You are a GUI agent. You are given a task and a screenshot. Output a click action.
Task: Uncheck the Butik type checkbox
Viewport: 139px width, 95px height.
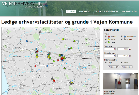coord(106,39)
